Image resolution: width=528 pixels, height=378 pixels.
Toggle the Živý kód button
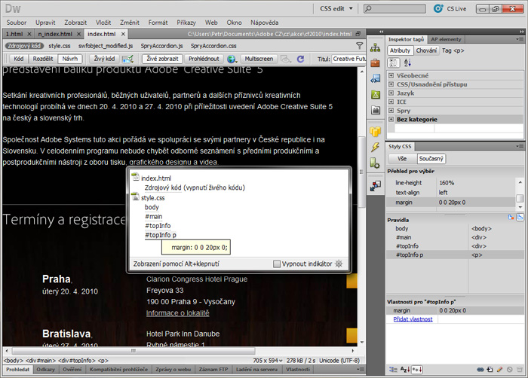(x=104, y=59)
